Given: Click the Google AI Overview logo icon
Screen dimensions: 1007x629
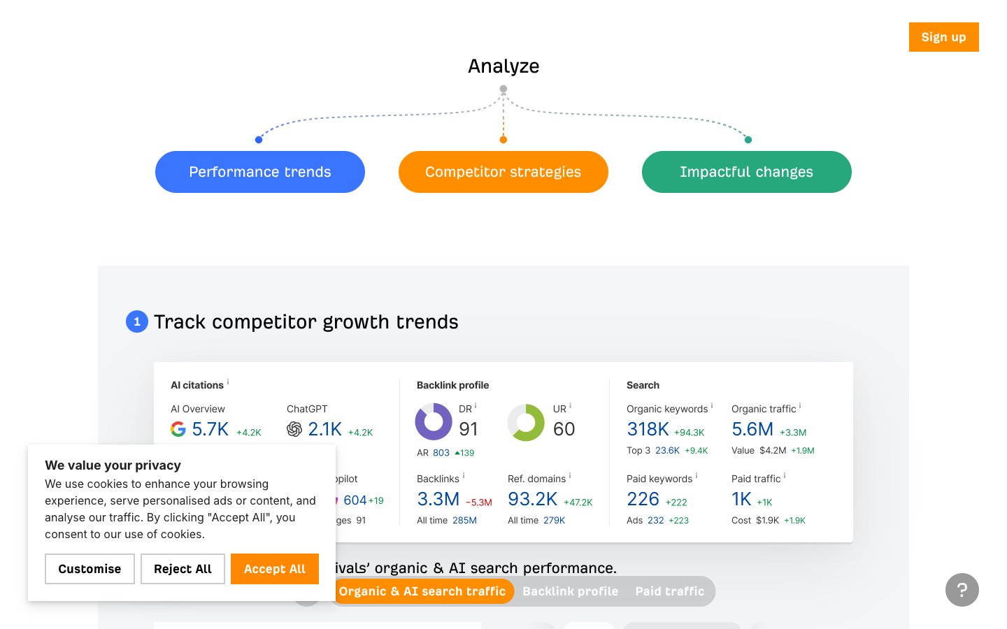Looking at the screenshot, I should (178, 429).
